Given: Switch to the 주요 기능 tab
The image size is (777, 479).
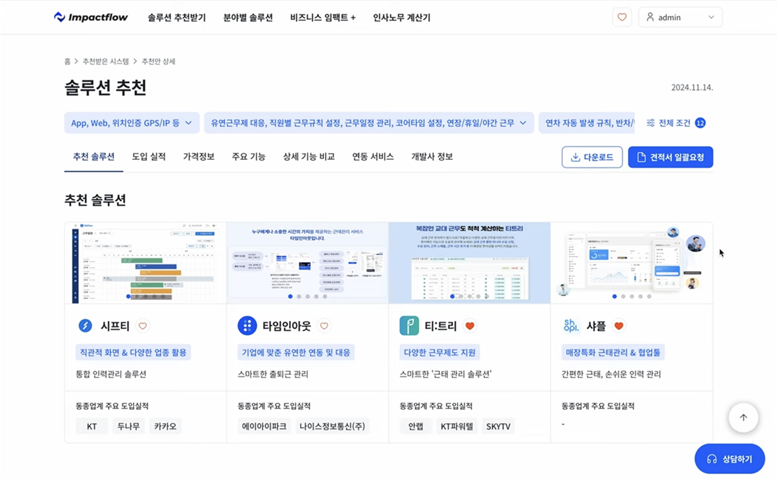Looking at the screenshot, I should tap(249, 157).
